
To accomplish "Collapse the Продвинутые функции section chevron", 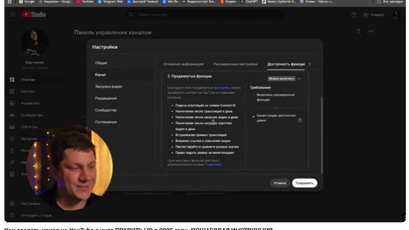I will (x=299, y=79).
